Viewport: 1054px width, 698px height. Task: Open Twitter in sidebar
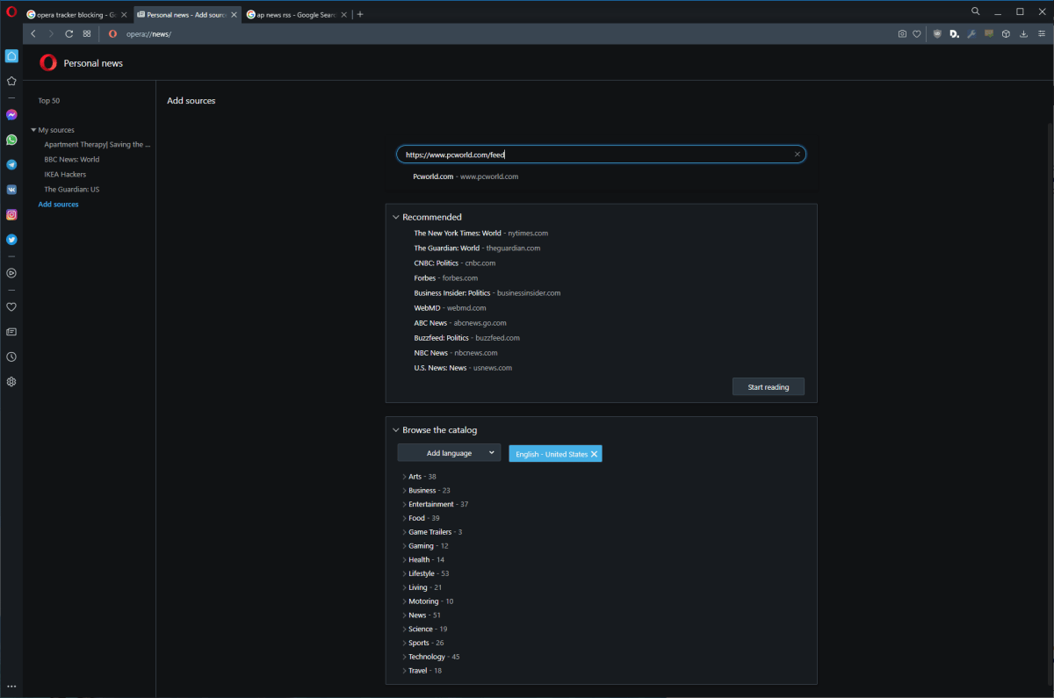(11, 239)
